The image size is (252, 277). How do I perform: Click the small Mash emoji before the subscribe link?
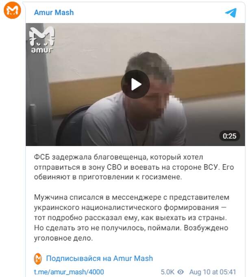(38, 259)
